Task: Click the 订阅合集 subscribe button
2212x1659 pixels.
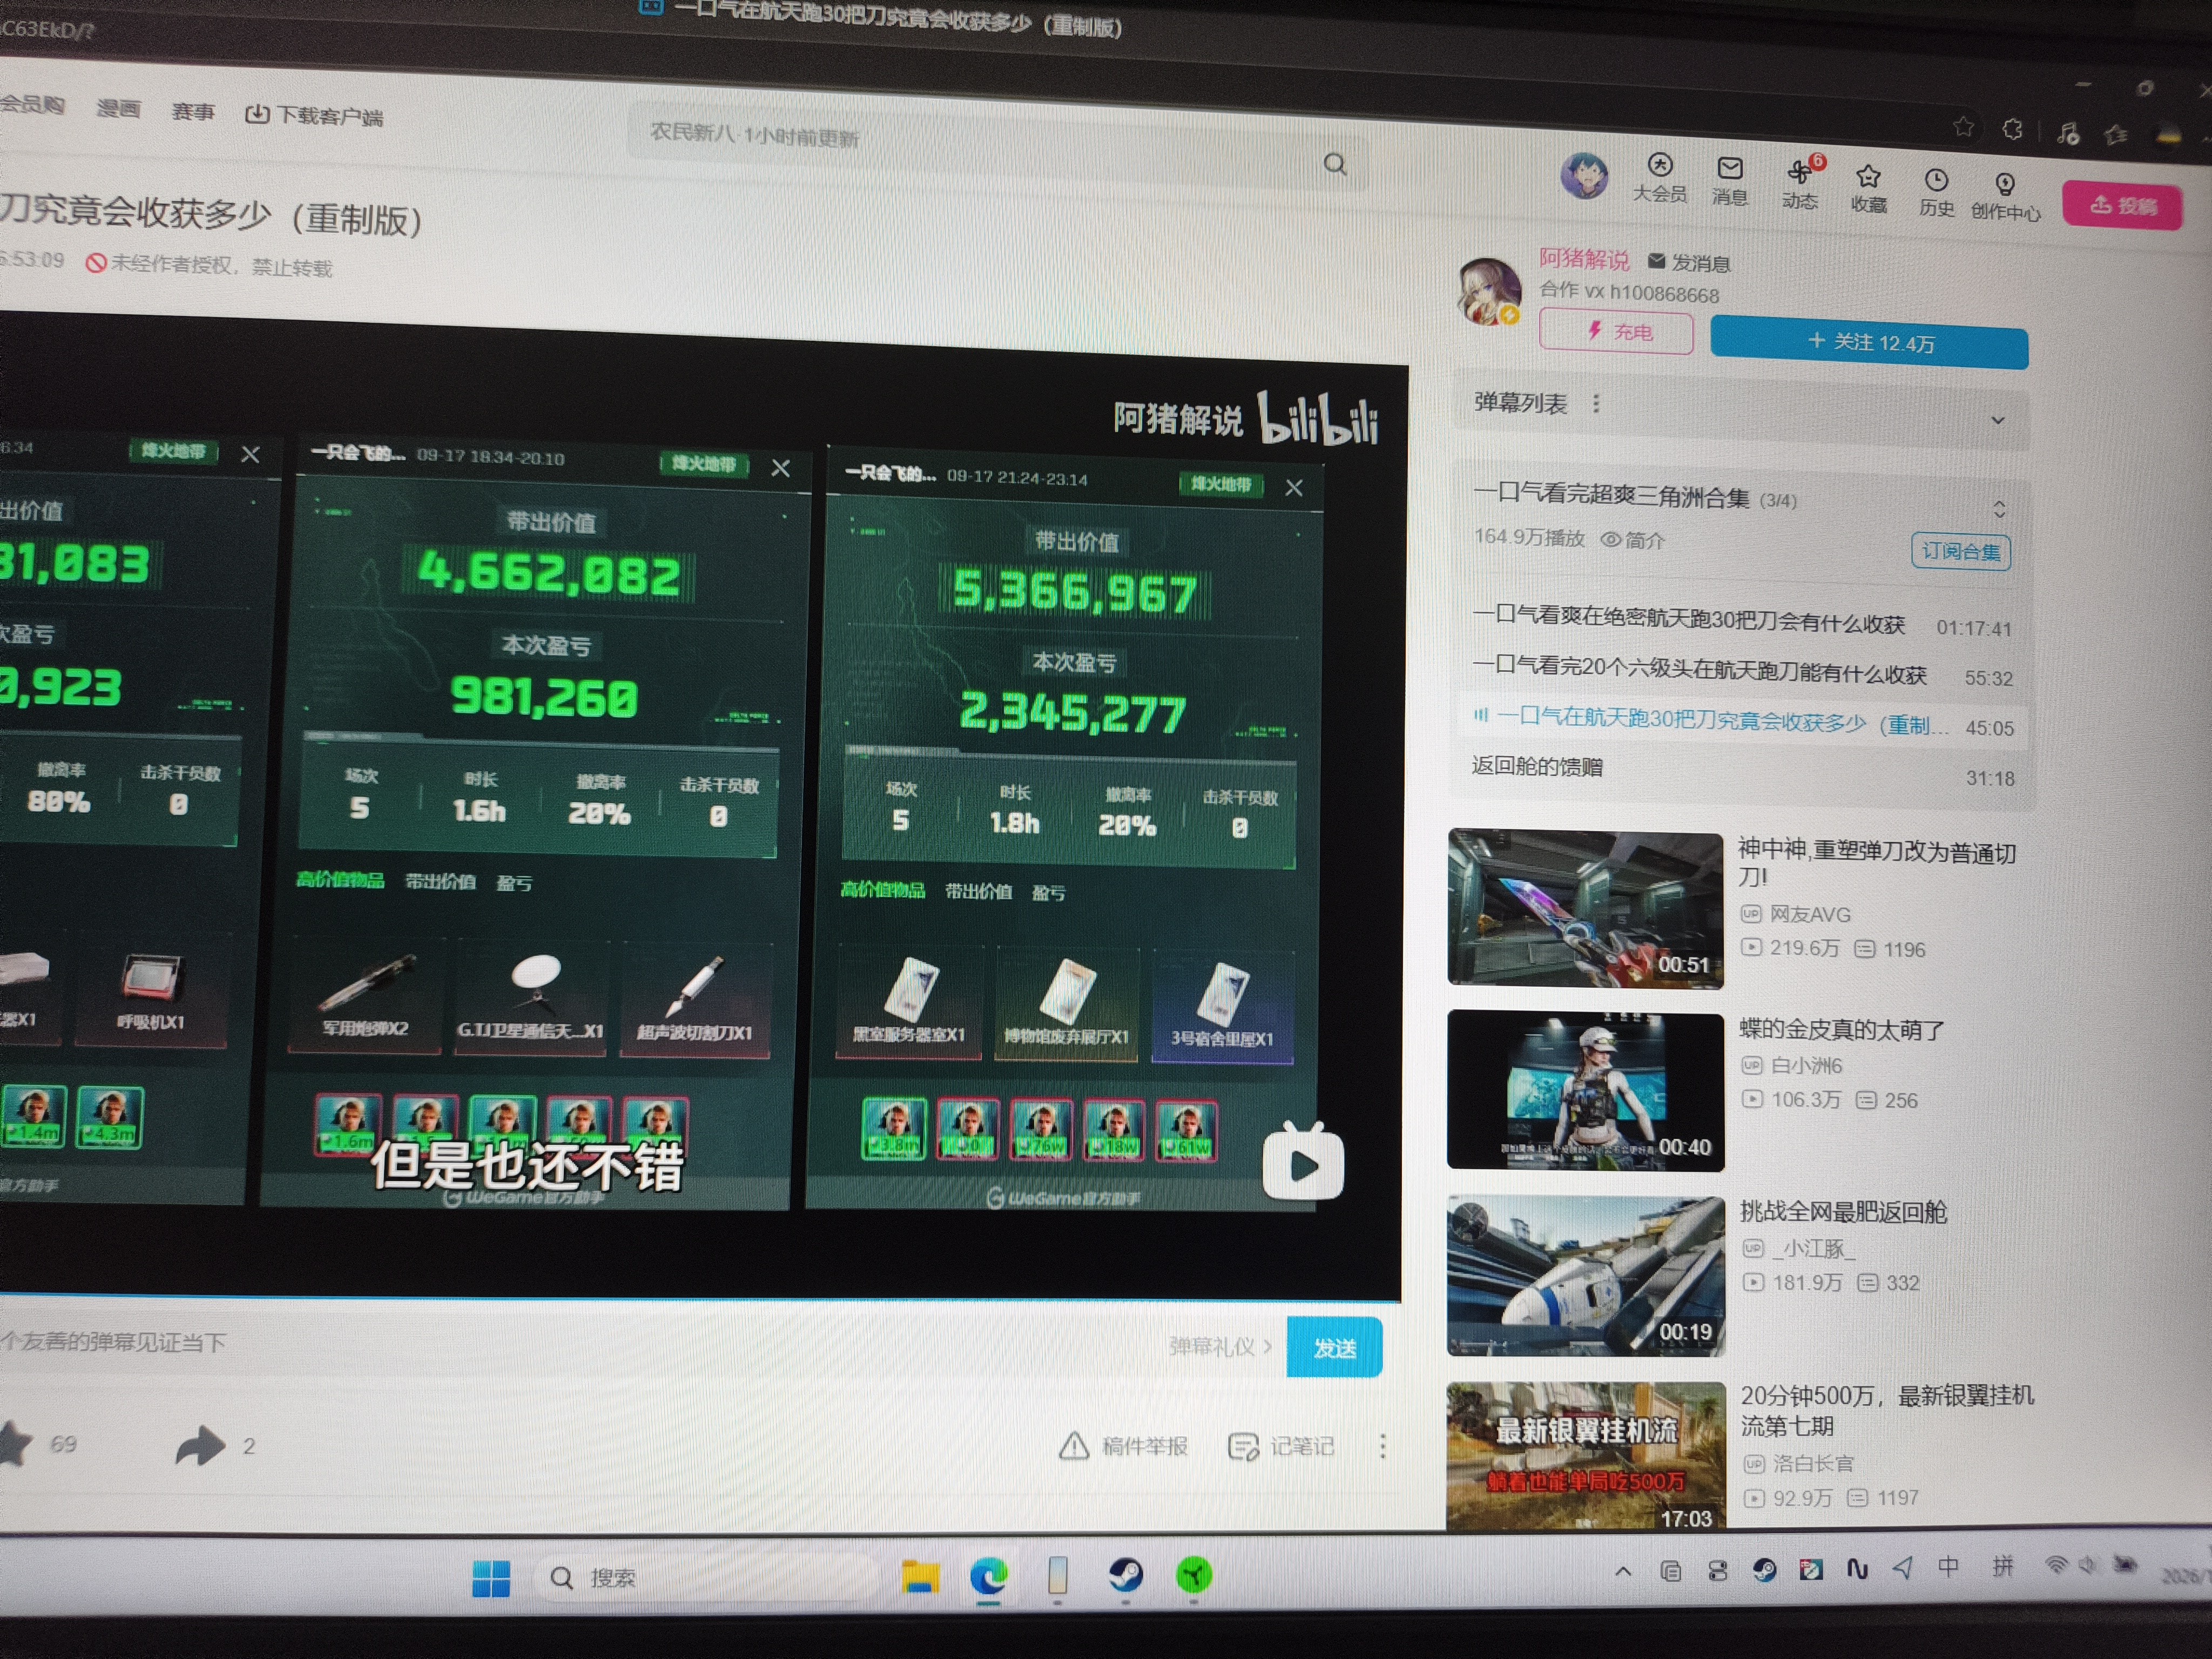Action: coord(1960,551)
